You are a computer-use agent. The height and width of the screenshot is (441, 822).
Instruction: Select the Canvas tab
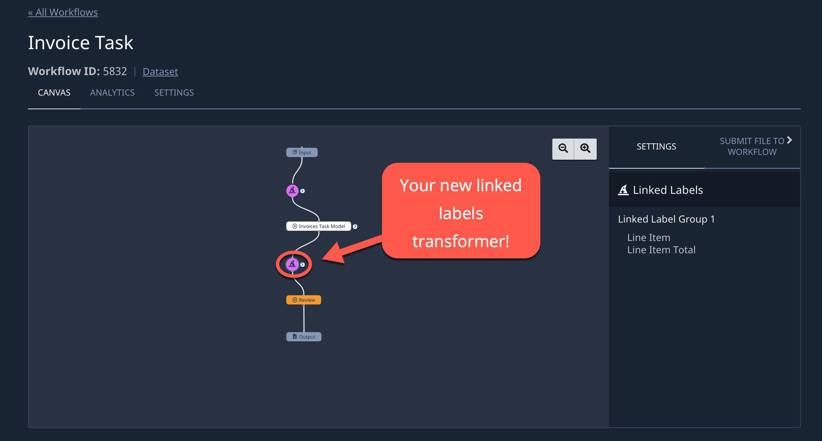[54, 93]
